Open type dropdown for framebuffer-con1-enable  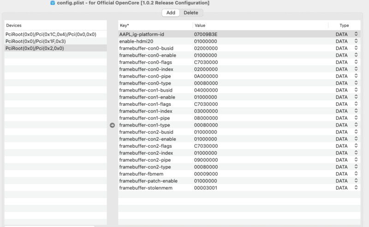coord(356,97)
